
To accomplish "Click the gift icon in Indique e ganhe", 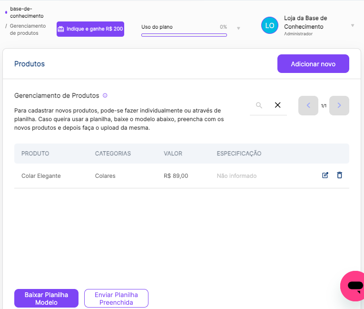I will pos(61,29).
